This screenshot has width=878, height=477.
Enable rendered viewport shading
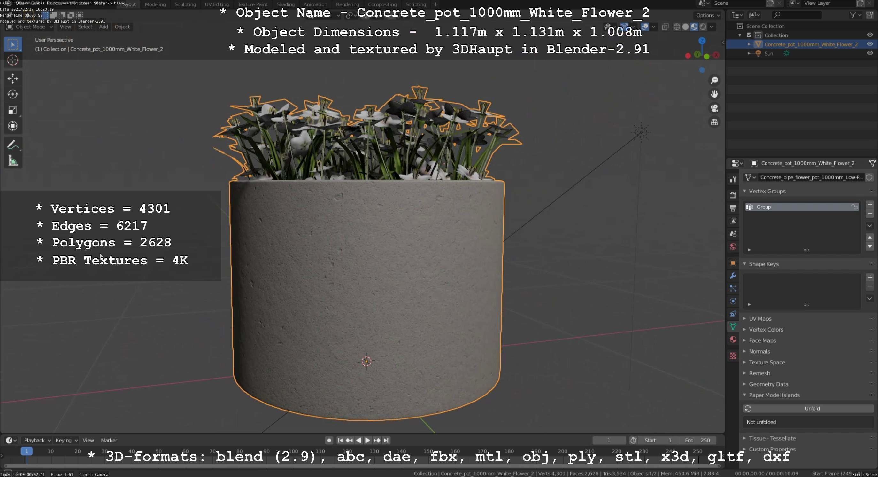(703, 27)
